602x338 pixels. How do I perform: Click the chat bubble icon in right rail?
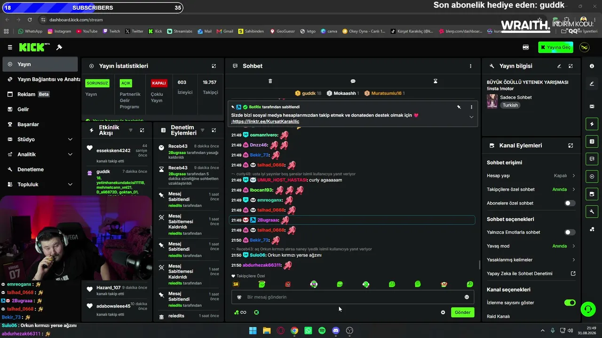click(592, 159)
